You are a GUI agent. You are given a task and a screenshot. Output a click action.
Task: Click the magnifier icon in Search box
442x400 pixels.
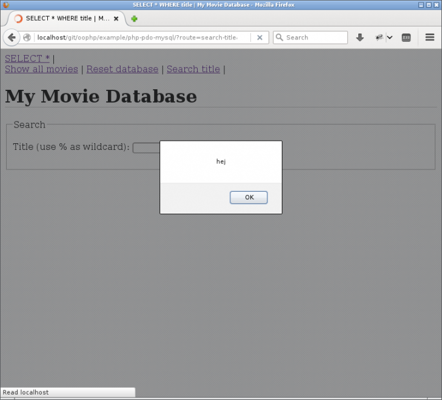(280, 37)
